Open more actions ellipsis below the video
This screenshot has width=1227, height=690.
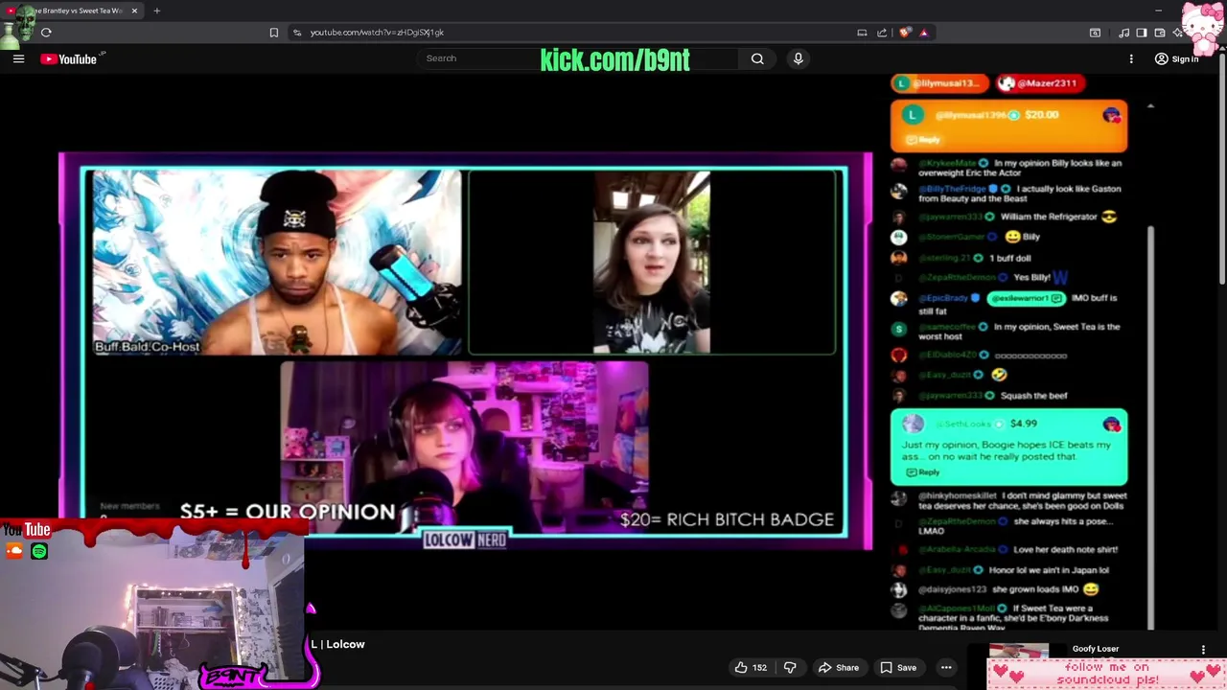point(946,668)
